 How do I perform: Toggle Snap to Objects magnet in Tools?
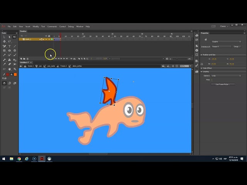[4, 83]
